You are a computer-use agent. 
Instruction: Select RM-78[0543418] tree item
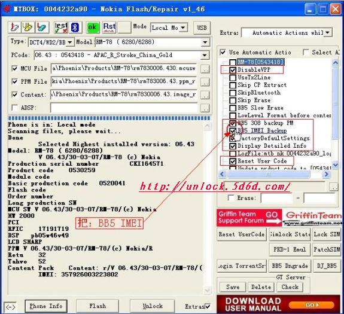pyautogui.click(x=261, y=62)
